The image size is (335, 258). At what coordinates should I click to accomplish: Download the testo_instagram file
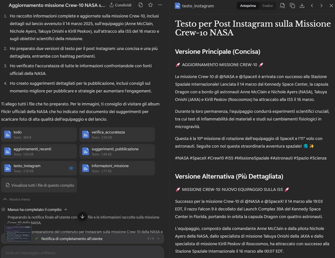(302, 6)
